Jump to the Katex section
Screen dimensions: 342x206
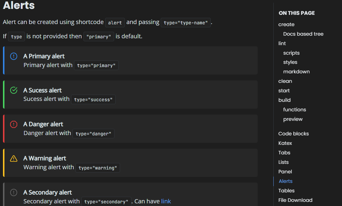pos(285,143)
